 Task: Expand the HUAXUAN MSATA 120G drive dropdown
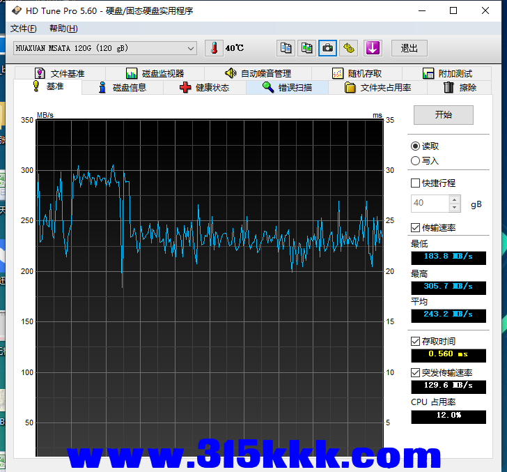click(191, 48)
